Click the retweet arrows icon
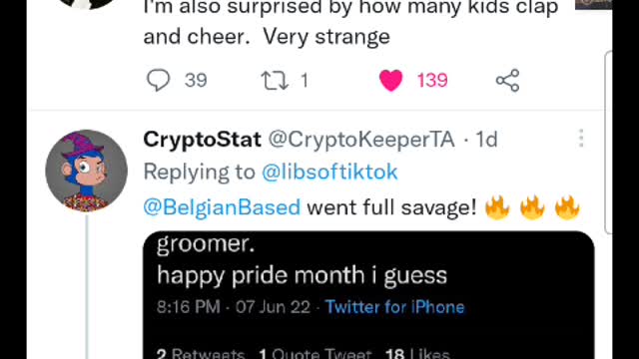This screenshot has width=639, height=359. tap(275, 80)
